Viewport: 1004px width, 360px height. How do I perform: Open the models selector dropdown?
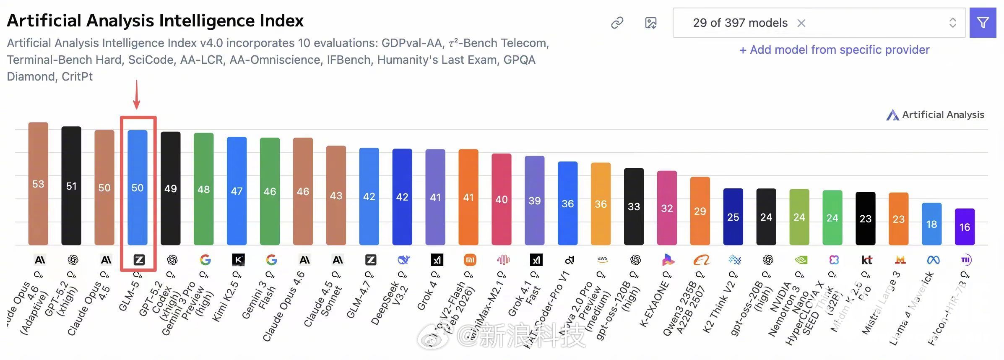point(740,23)
